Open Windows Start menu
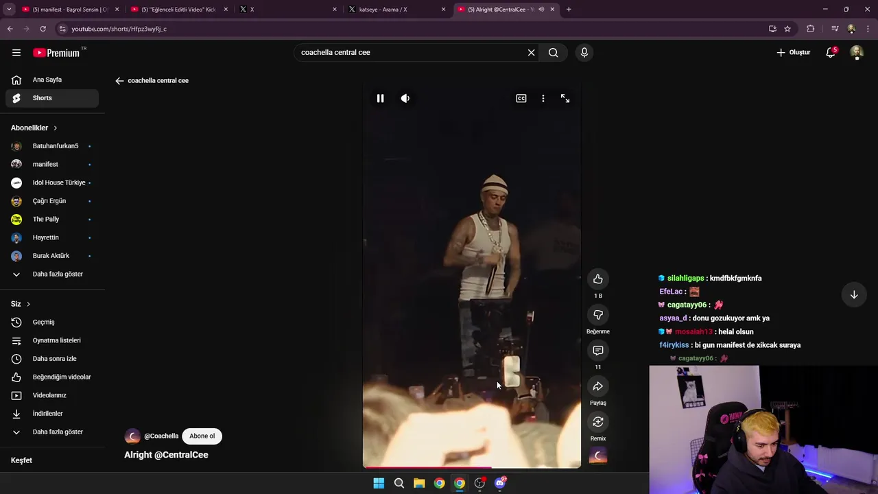Screen dimensions: 878x494 click(379, 483)
